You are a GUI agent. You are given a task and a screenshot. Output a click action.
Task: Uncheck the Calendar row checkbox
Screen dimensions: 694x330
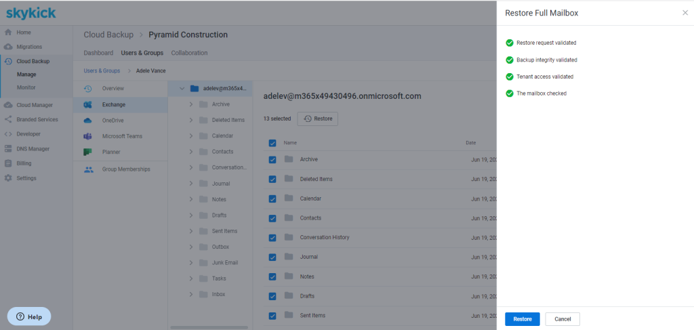point(272,199)
